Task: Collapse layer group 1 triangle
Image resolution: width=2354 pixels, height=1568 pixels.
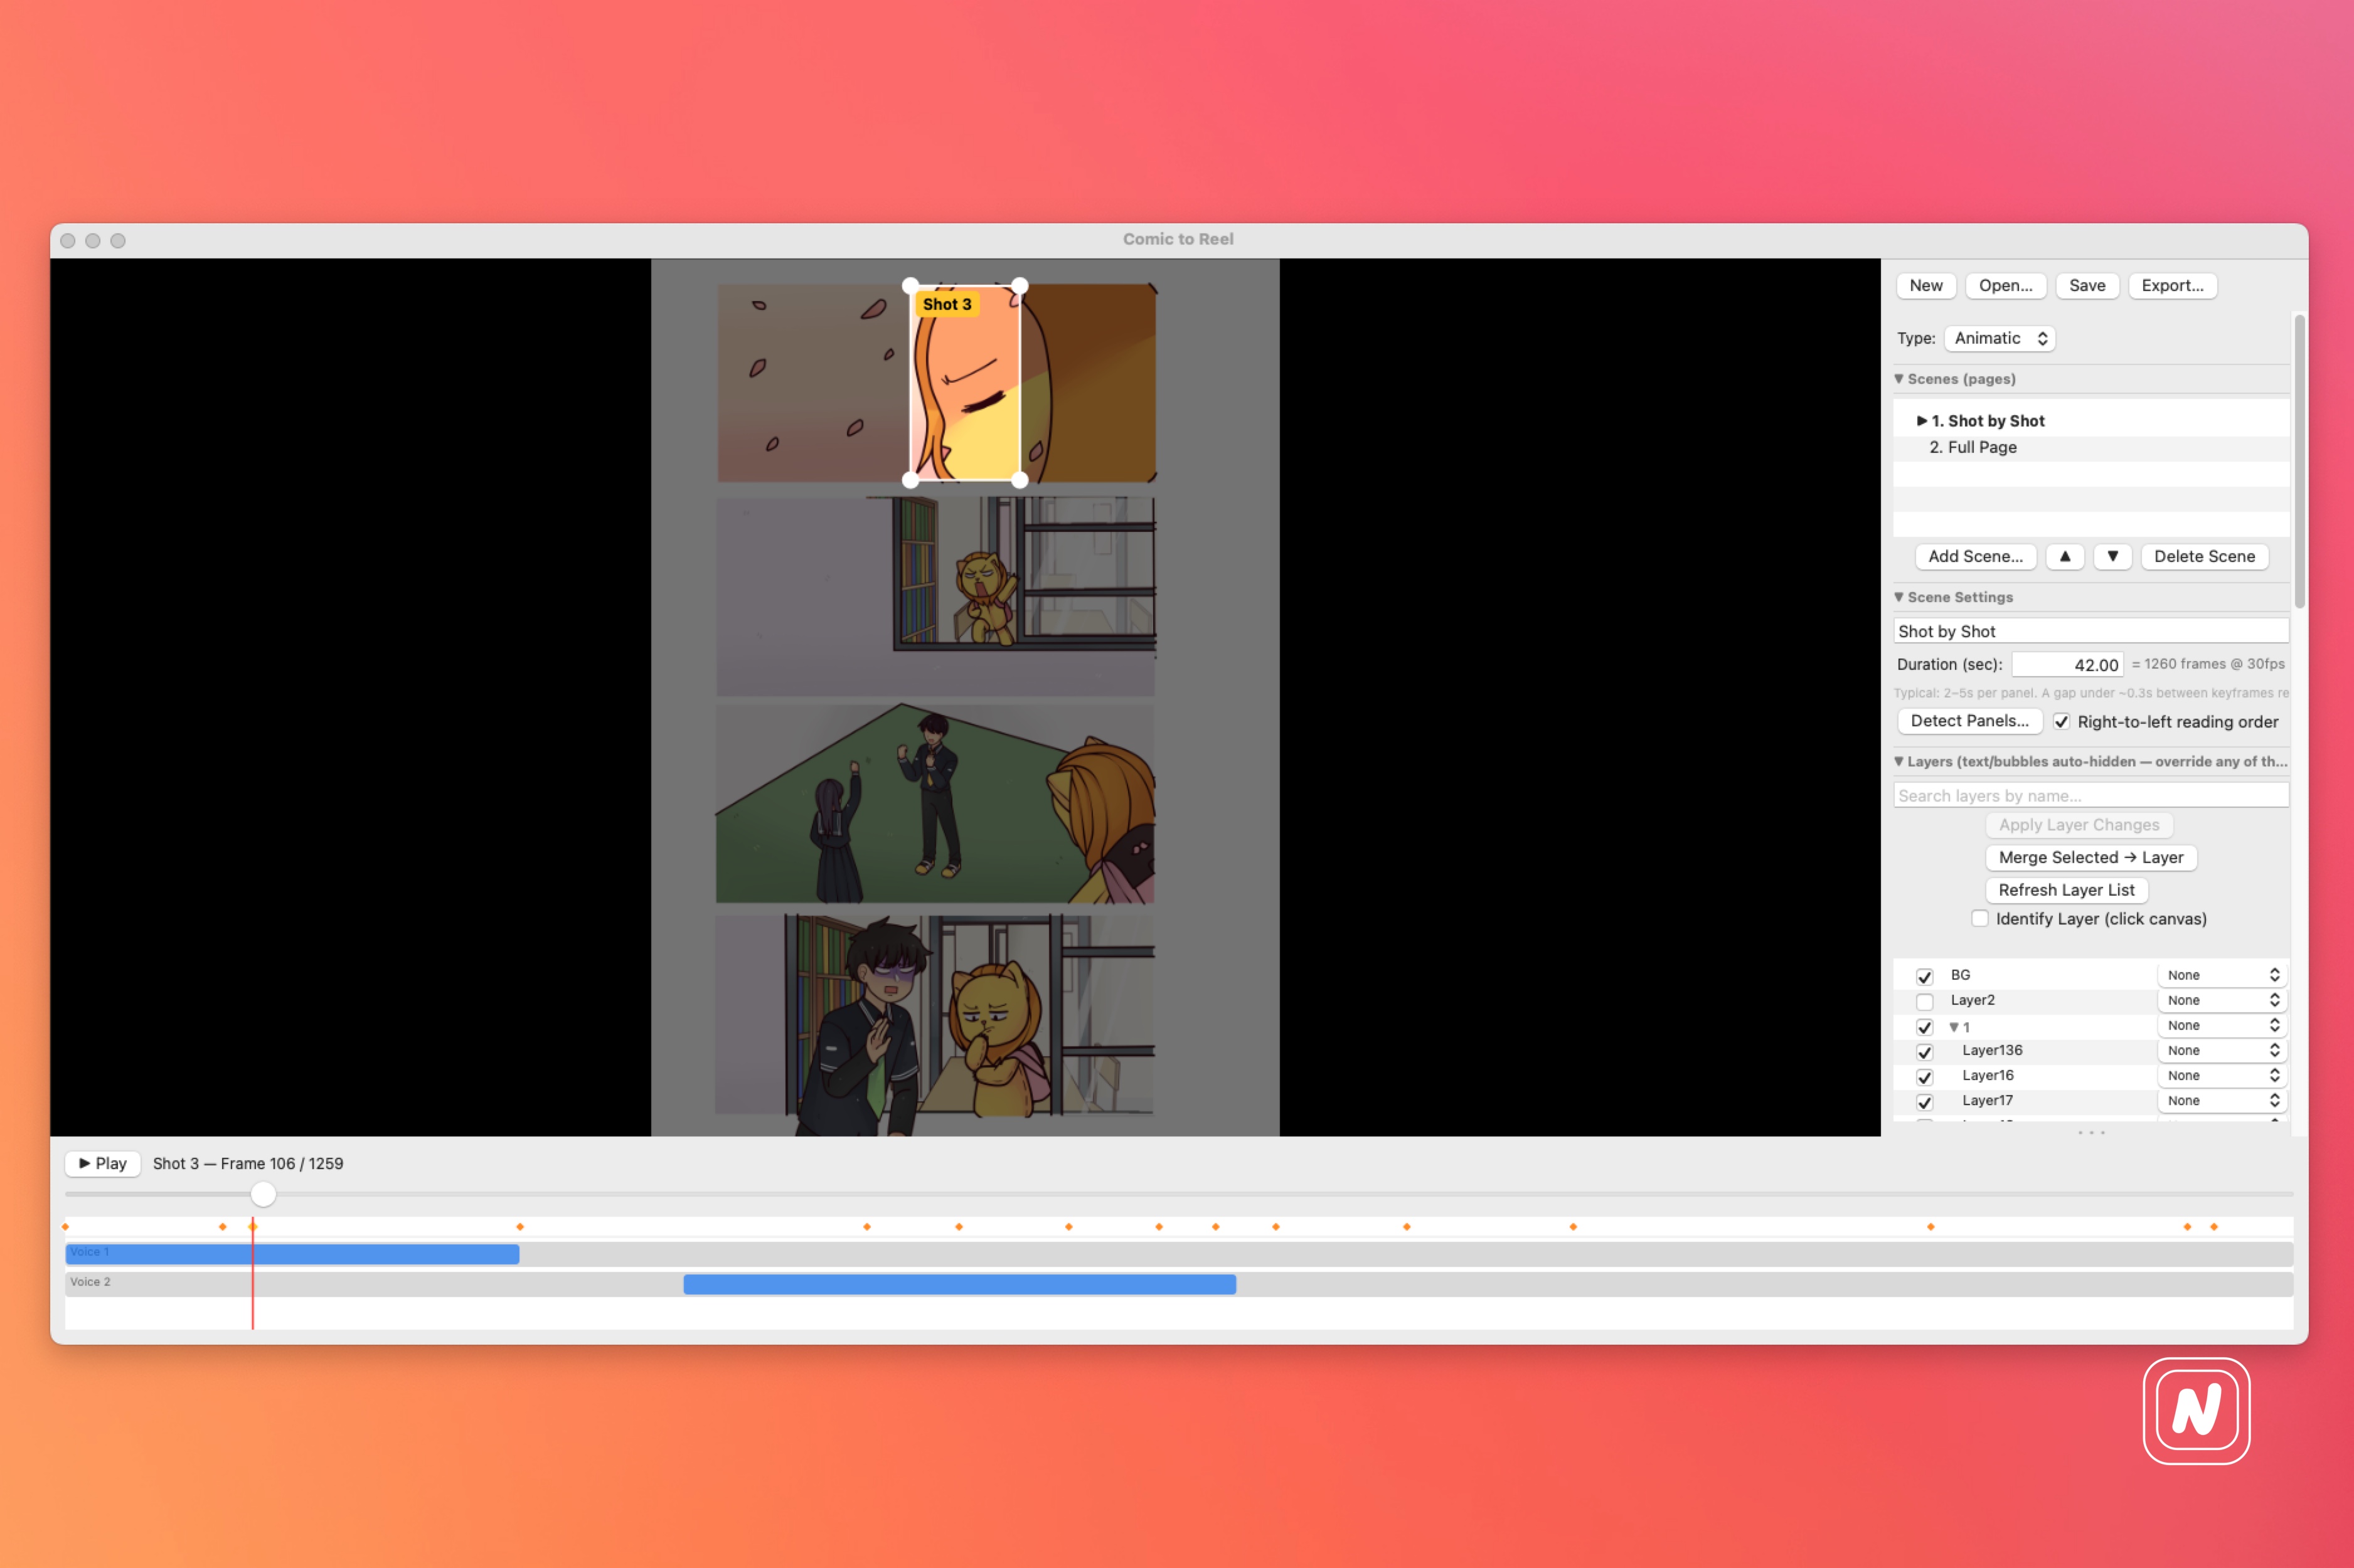Action: coord(1954,1027)
